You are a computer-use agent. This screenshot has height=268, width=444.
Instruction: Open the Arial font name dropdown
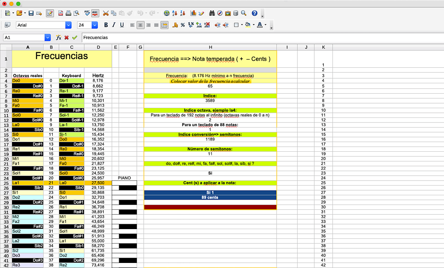(69, 25)
